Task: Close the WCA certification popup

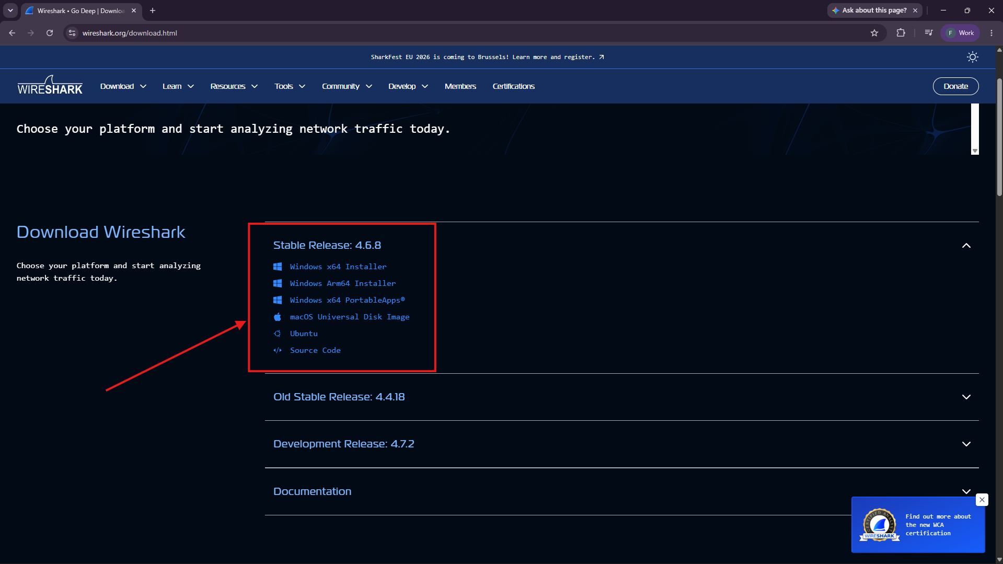Action: [982, 500]
